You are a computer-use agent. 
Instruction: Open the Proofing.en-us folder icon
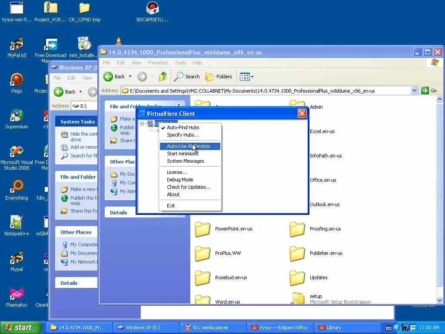coord(297,230)
